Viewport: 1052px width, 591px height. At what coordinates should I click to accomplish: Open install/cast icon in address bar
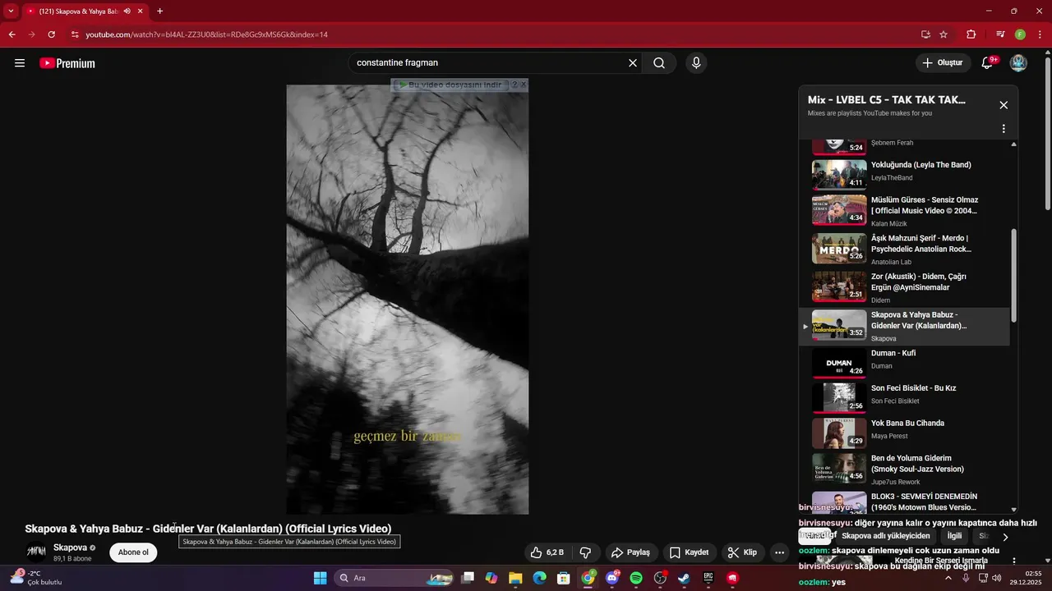coord(925,34)
